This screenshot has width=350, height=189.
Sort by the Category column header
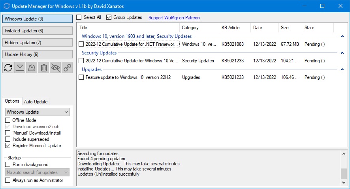pos(199,28)
